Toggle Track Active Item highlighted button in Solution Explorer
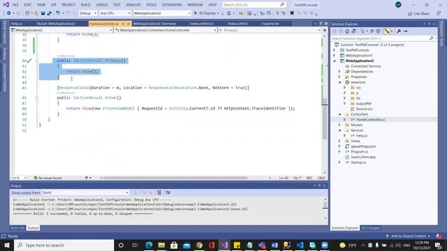 coord(386,31)
